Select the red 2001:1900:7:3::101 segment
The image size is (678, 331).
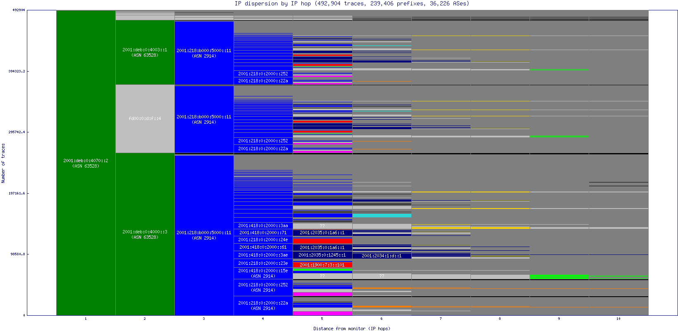point(322,265)
